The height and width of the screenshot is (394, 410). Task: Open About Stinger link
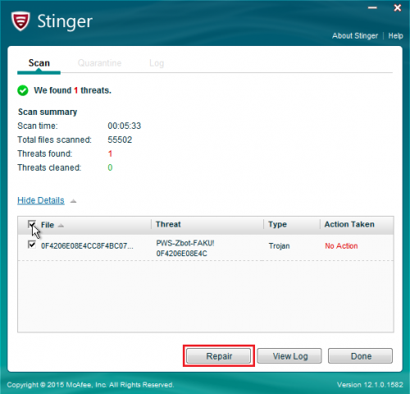coord(355,36)
